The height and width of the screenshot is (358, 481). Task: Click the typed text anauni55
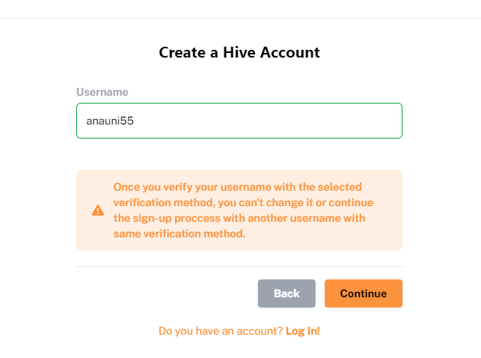pyautogui.click(x=110, y=121)
